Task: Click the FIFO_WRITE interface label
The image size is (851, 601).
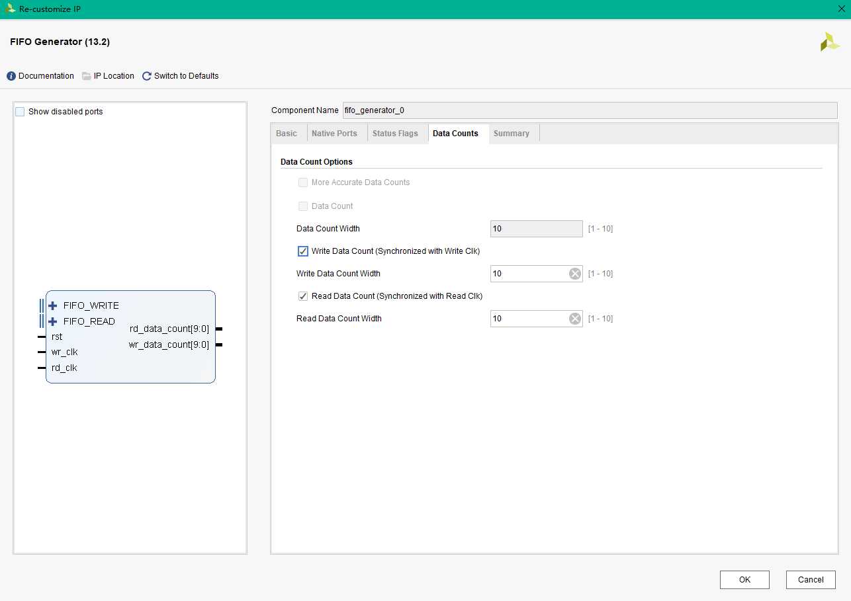Action: [x=91, y=305]
